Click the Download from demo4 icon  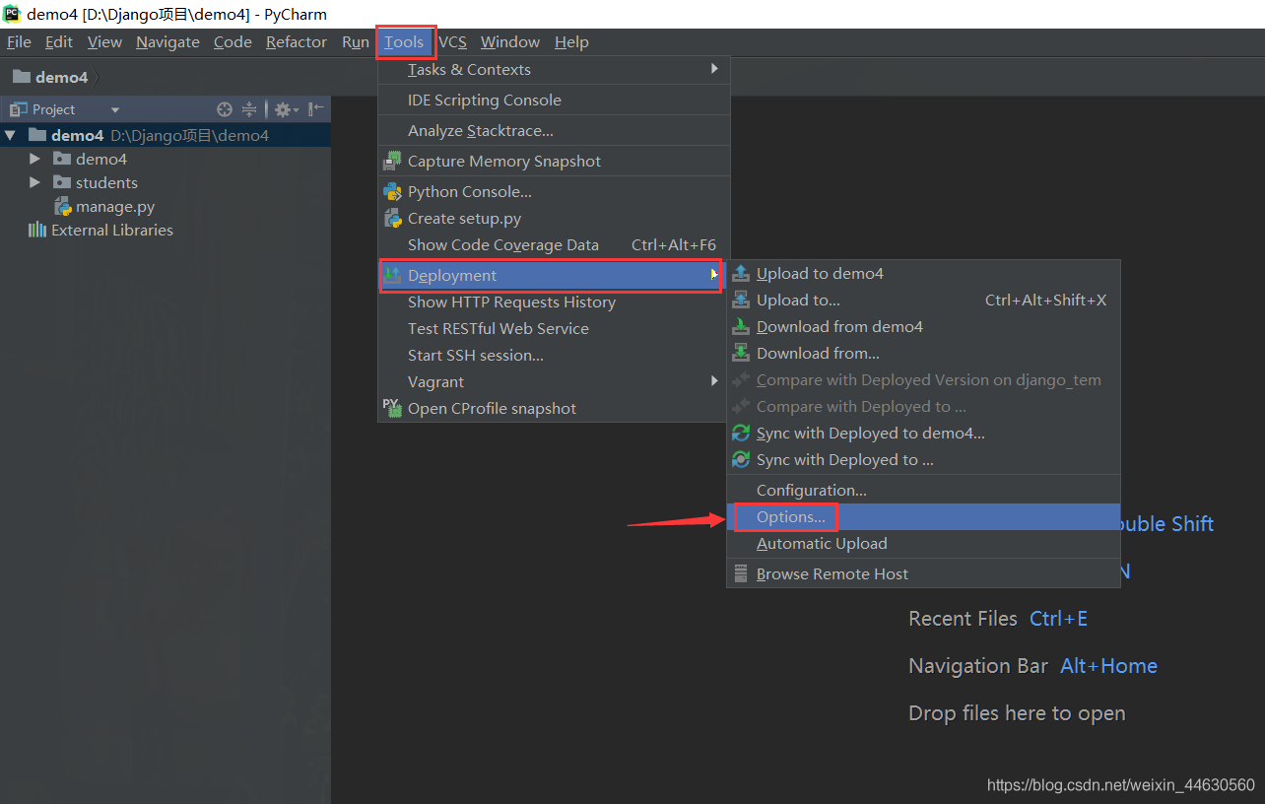[741, 326]
